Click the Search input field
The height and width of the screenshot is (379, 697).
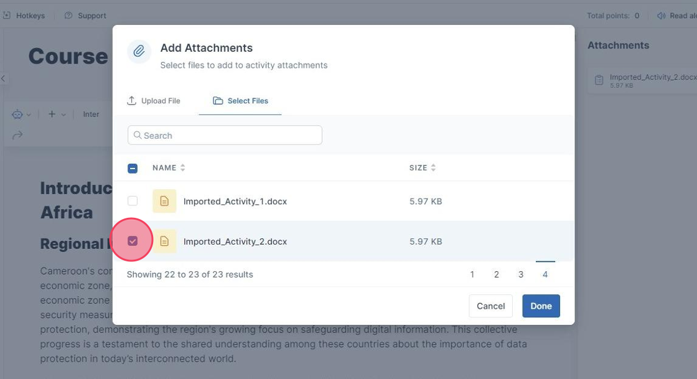click(225, 136)
